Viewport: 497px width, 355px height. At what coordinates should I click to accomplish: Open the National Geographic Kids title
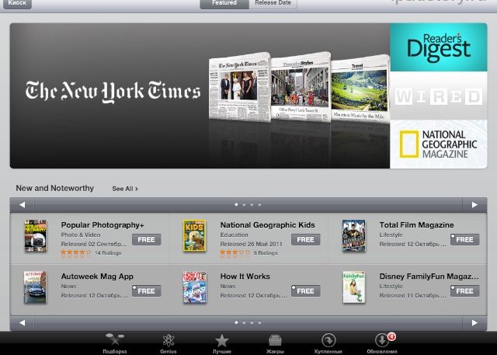click(267, 225)
